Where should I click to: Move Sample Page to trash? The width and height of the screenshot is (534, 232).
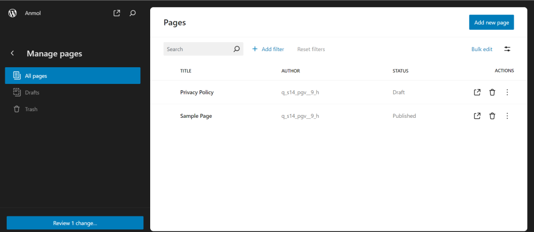coord(492,116)
